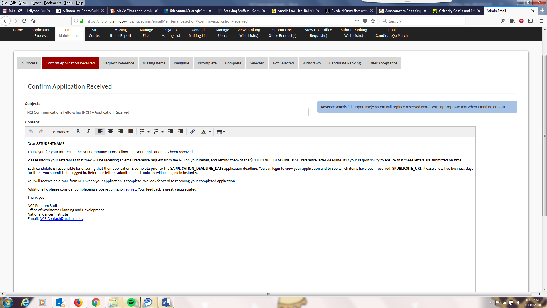The image size is (547, 308).
Task: Click the NCF-Contact email link
Action: click(x=62, y=219)
